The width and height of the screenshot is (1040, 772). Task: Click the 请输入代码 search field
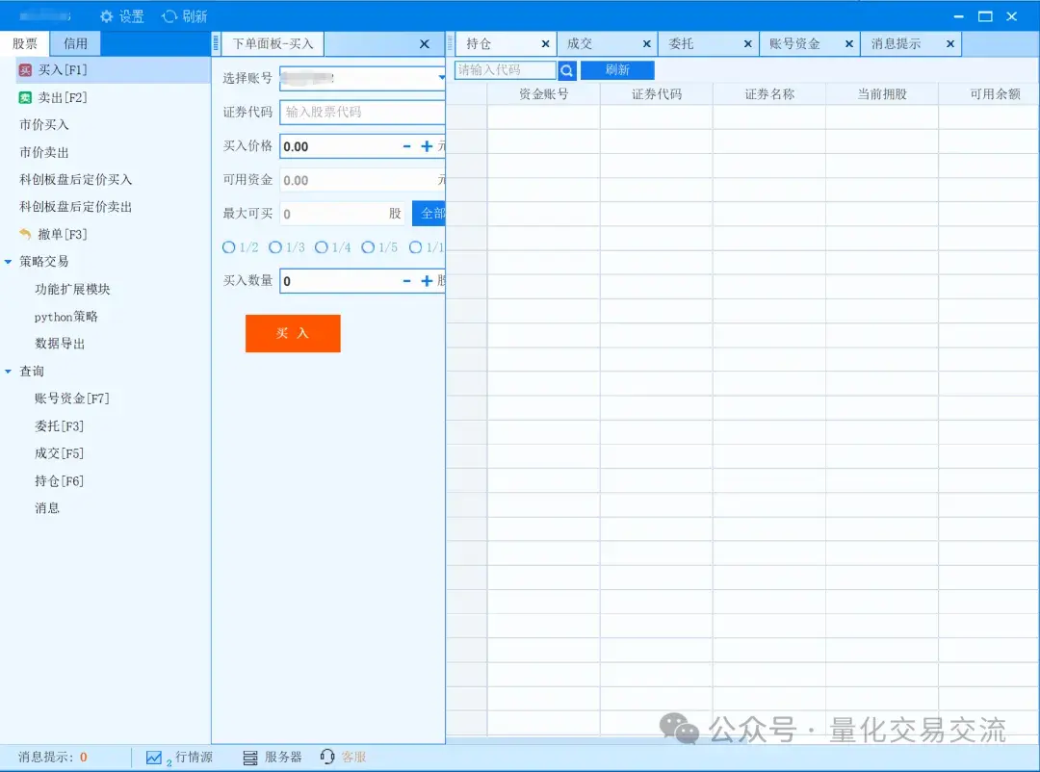click(506, 70)
